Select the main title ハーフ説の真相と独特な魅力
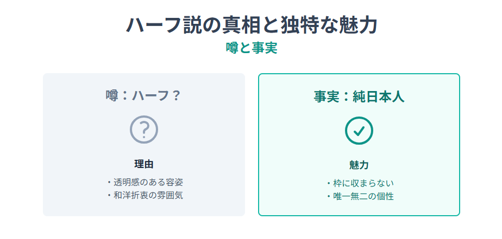 (x=252, y=25)
